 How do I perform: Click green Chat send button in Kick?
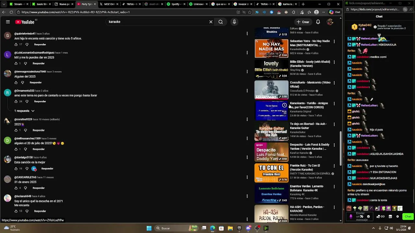pyautogui.click(x=408, y=216)
